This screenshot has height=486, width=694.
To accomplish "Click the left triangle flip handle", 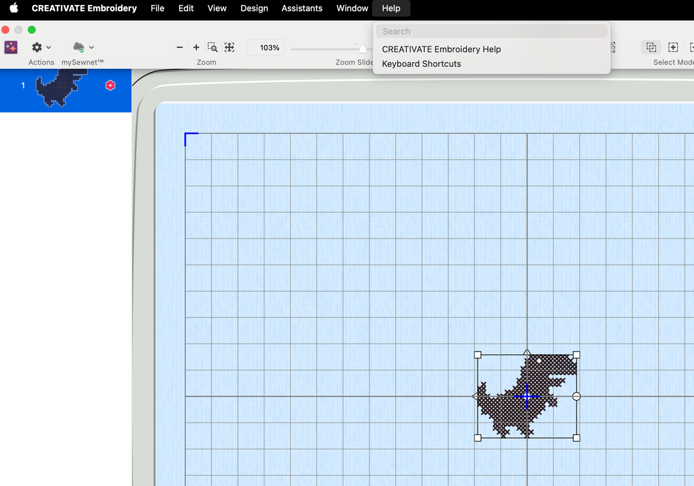I will [475, 396].
